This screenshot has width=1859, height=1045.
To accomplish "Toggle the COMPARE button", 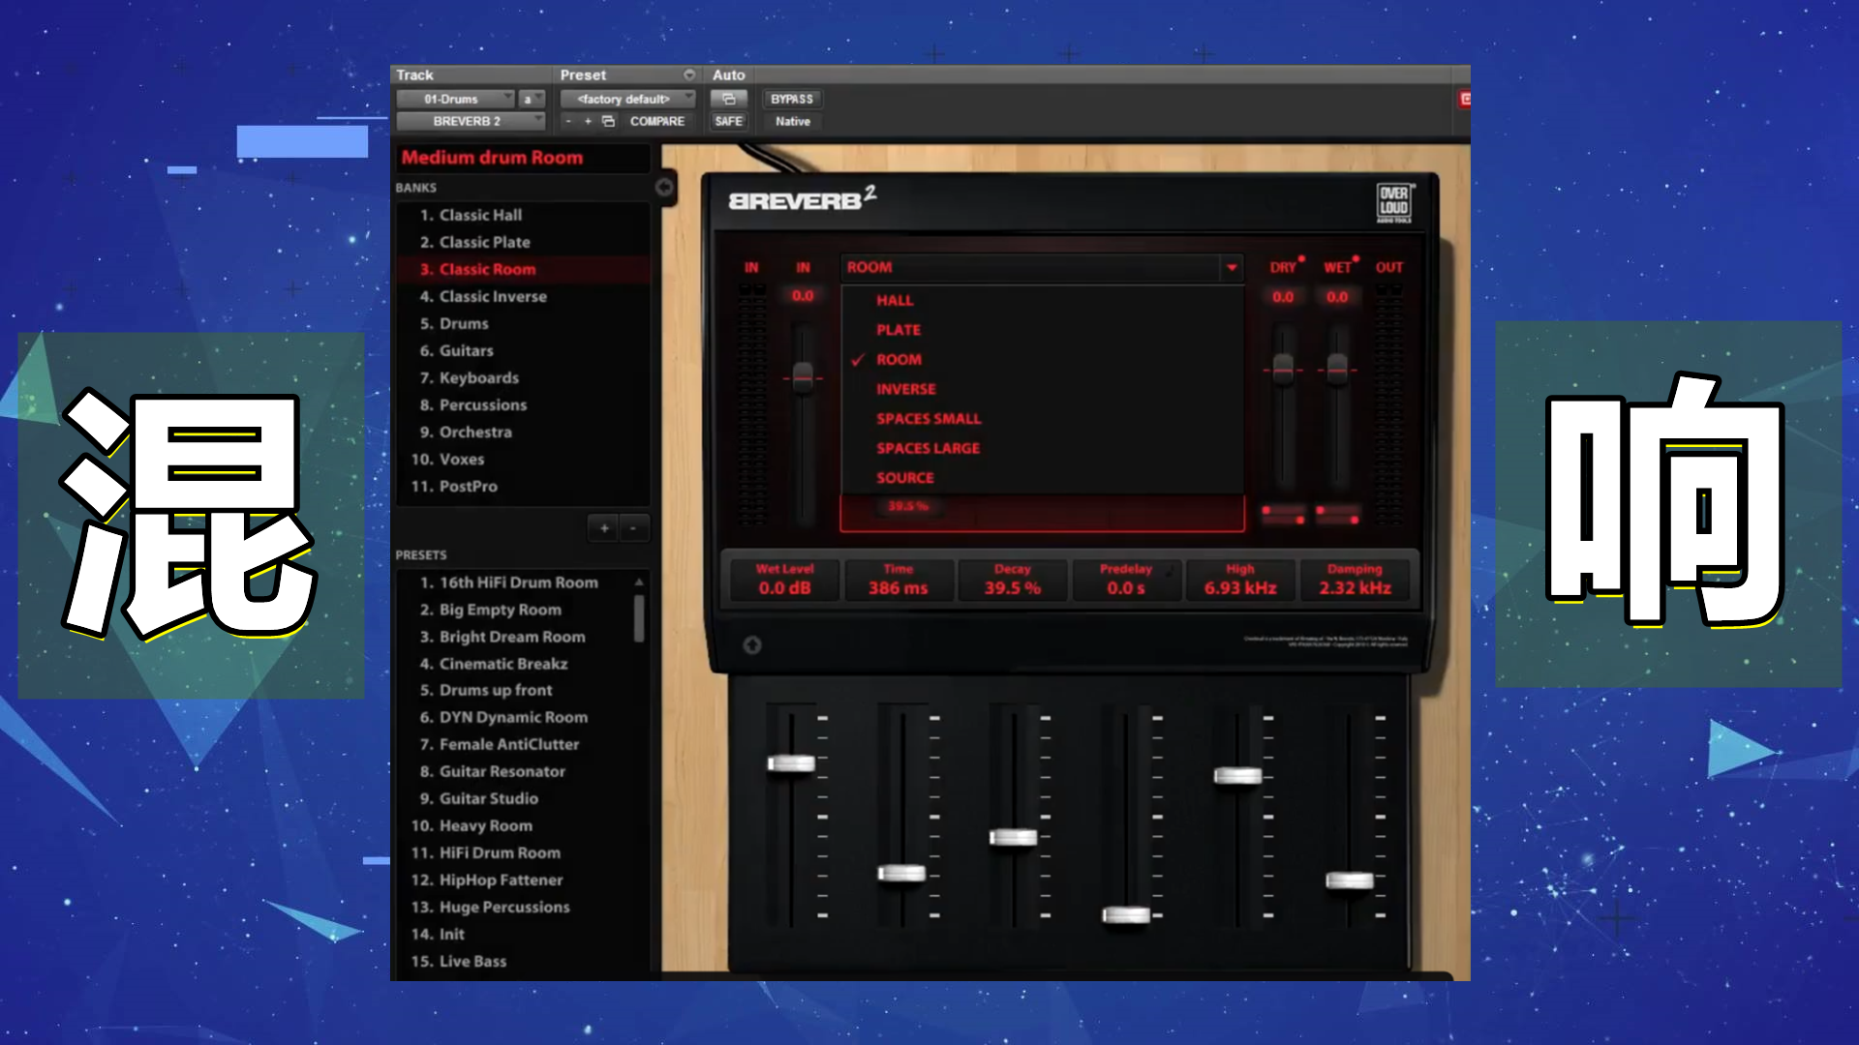I will tap(656, 121).
